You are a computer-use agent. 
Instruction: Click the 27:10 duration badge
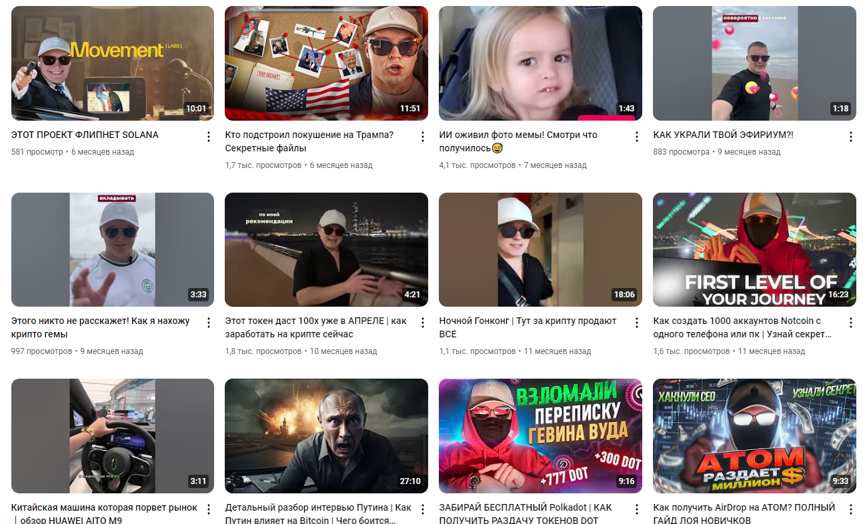410,481
